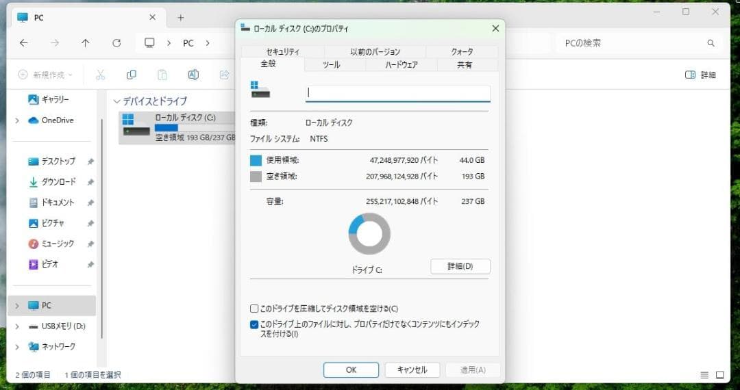740x390 pixels.
Task: Check このドライブを圧縮 checkbox
Action: pos(254,309)
